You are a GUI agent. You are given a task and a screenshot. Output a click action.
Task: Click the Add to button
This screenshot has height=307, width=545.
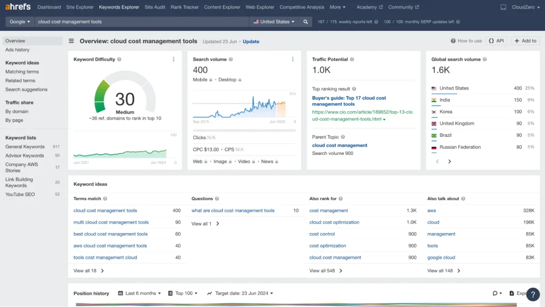pos(525,41)
